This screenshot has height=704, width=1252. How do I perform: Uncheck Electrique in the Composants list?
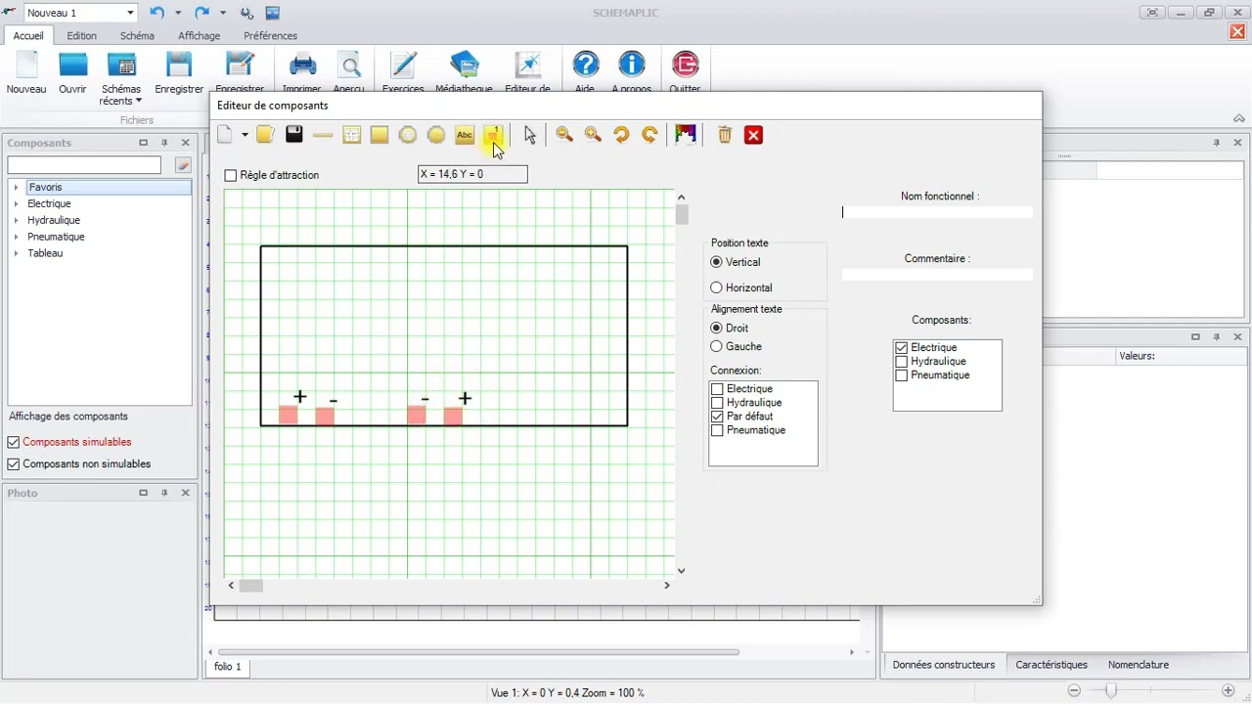(x=902, y=347)
